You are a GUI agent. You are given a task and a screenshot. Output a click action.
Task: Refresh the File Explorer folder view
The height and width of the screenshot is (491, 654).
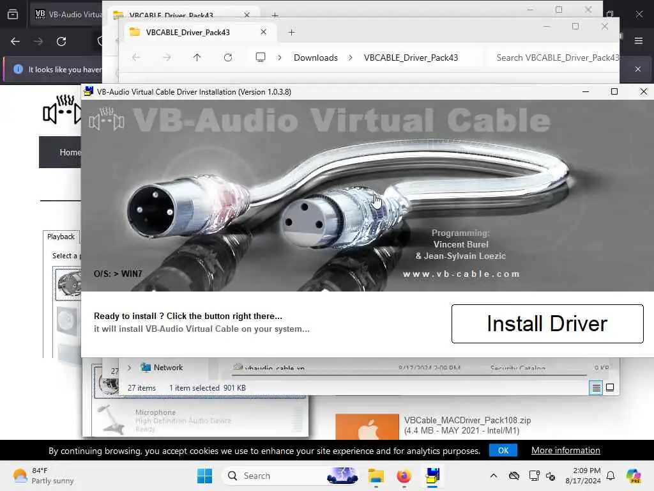[x=228, y=57]
